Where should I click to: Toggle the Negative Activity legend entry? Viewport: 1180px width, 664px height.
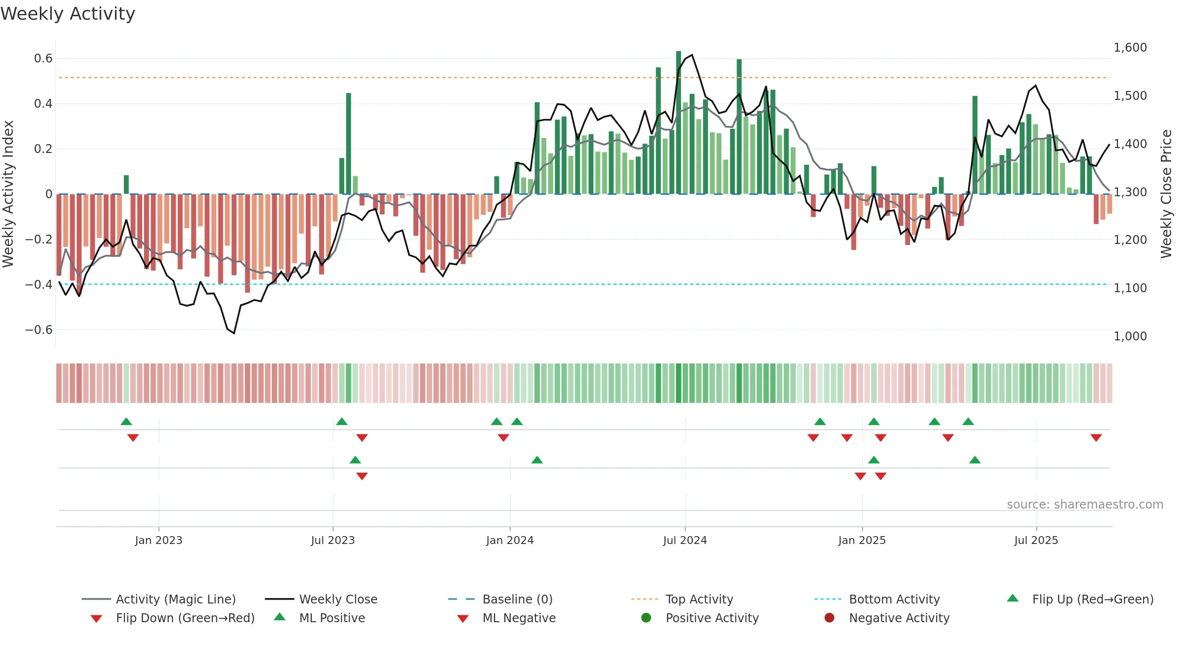[886, 618]
